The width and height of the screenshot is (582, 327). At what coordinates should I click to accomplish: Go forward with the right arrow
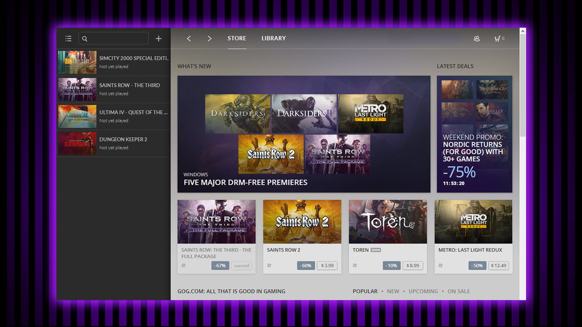point(209,39)
